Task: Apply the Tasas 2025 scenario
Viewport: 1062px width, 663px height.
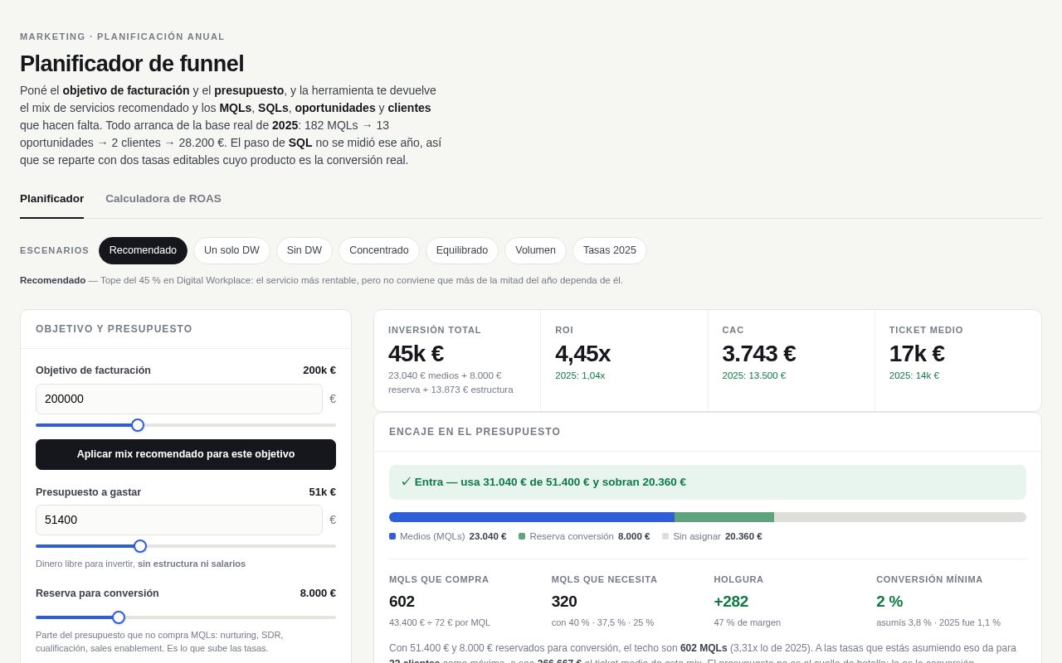Action: click(x=610, y=250)
